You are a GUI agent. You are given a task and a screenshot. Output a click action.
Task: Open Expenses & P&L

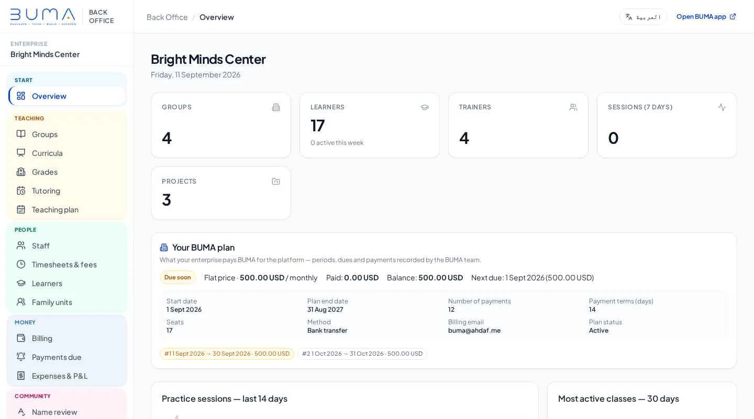pos(67,376)
